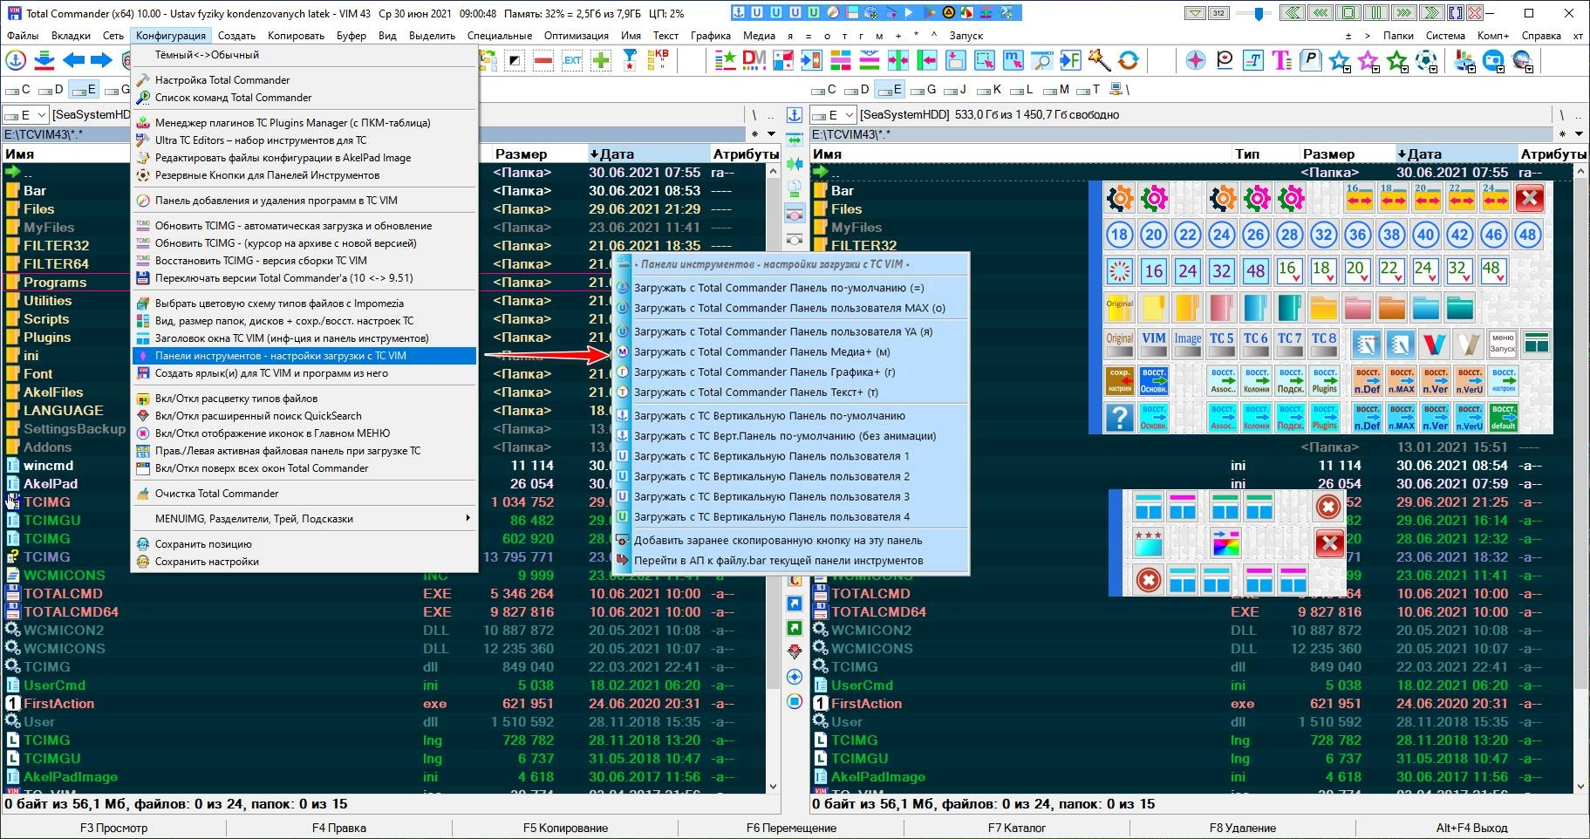
Task: Click the title bar blue slider handle
Action: click(1259, 13)
